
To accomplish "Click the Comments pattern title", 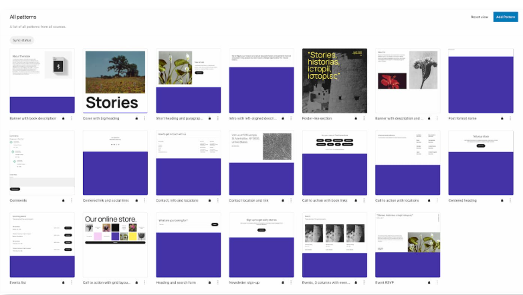I will tap(19, 200).
